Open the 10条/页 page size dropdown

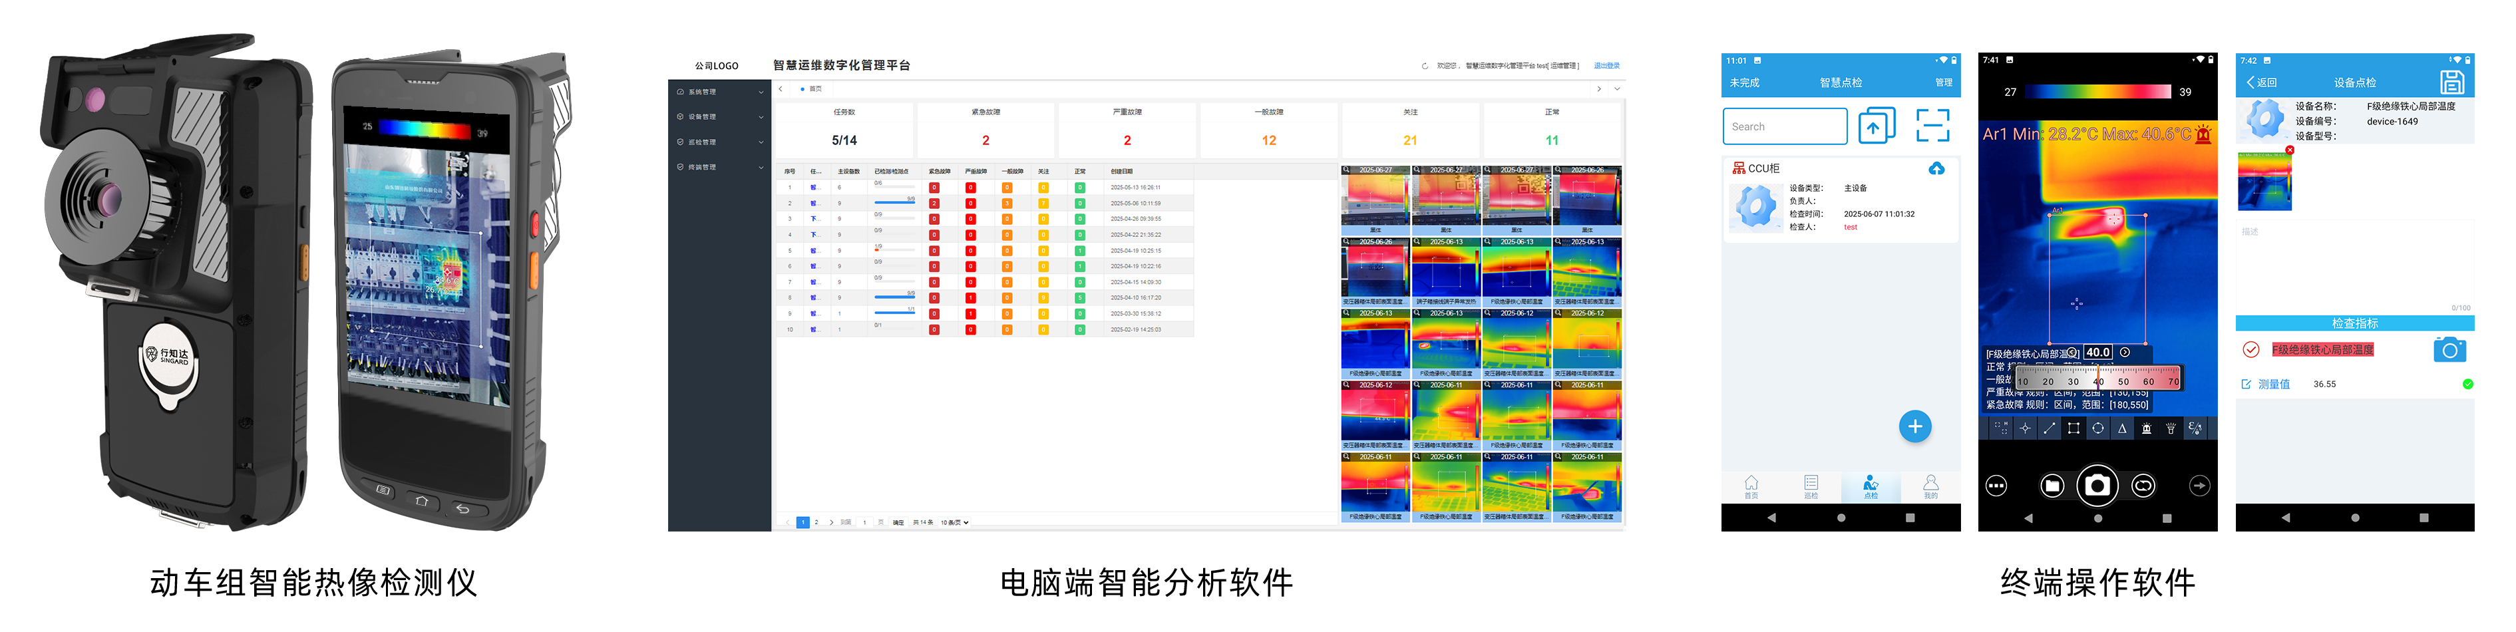point(954,523)
